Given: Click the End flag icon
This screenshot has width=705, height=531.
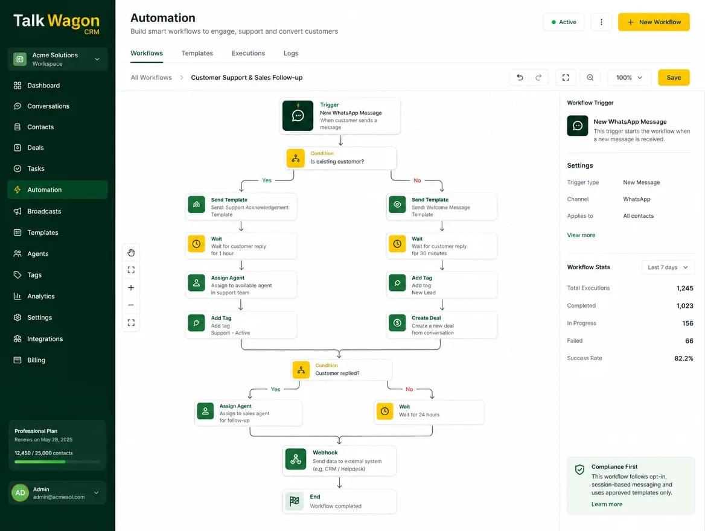Looking at the screenshot, I should click(x=295, y=501).
